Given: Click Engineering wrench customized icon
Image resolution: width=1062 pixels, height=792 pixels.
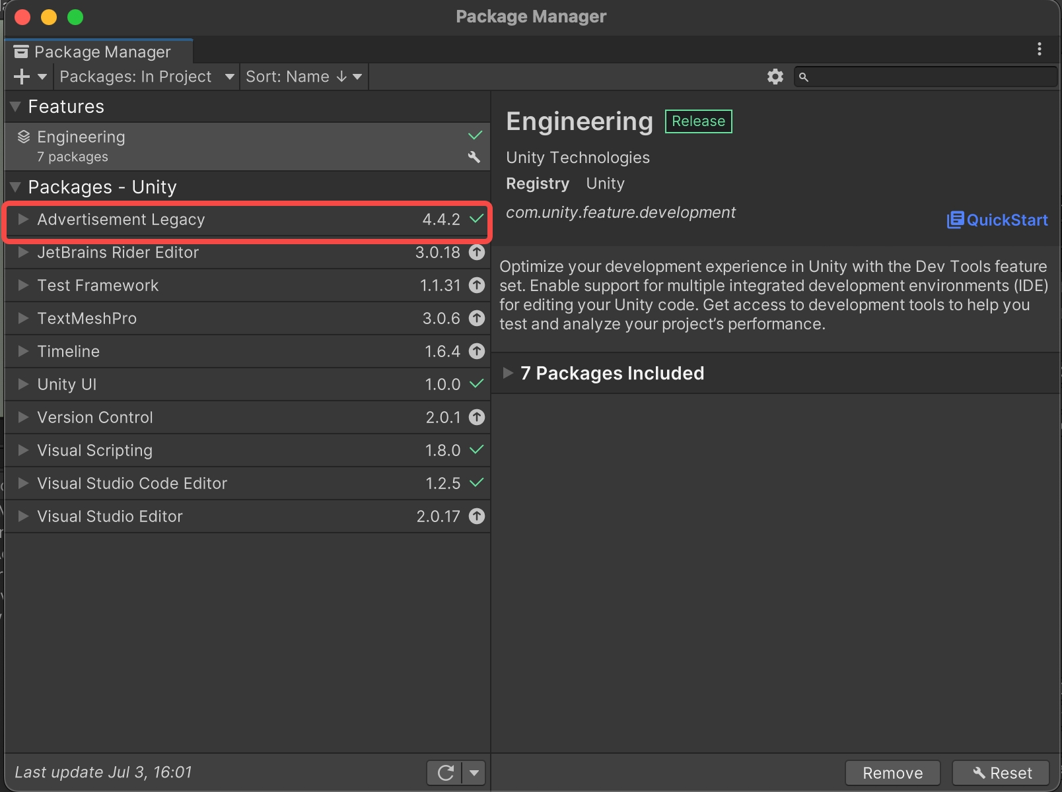Looking at the screenshot, I should pos(474,157).
